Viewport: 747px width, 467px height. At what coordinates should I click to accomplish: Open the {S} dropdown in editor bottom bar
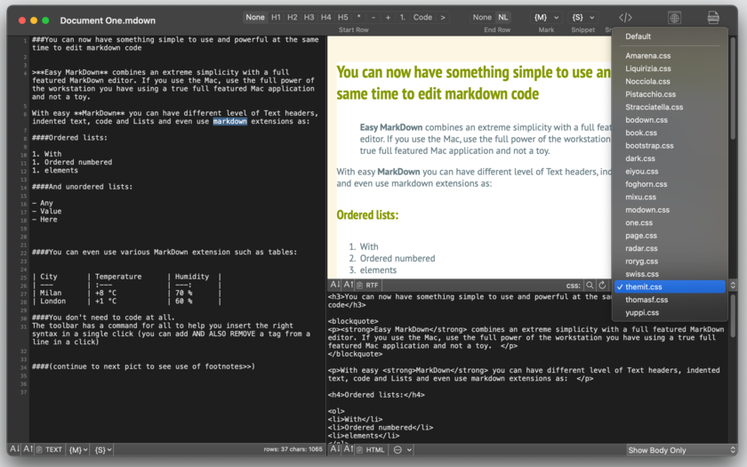(x=102, y=449)
